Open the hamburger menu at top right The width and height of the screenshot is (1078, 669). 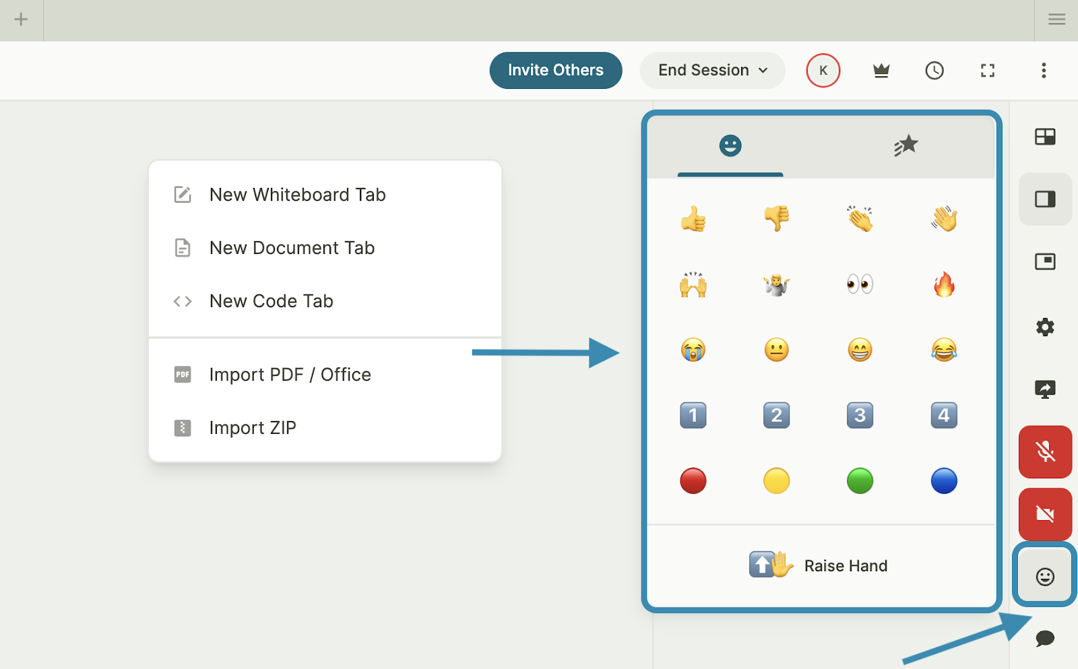click(x=1056, y=20)
